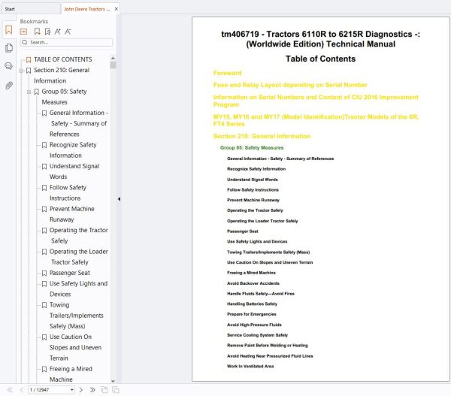Increase bookmark font size icon
Viewport: 451px width, 396px height.
pyautogui.click(x=58, y=32)
